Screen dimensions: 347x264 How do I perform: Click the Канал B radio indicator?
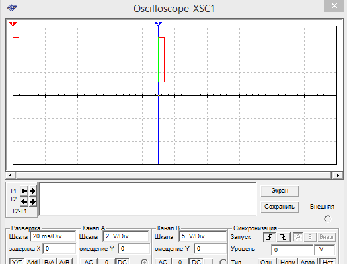[223, 261]
